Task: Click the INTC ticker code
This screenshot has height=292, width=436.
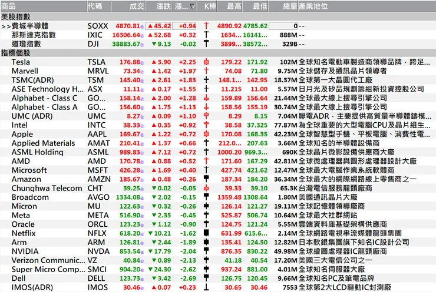Action: coord(97,125)
